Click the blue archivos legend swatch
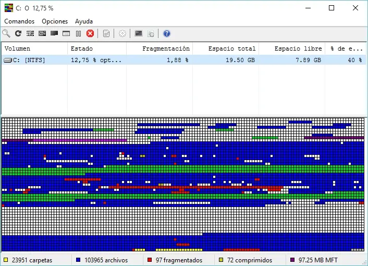Image resolution: width=368 pixels, height=266 pixels. click(x=78, y=260)
